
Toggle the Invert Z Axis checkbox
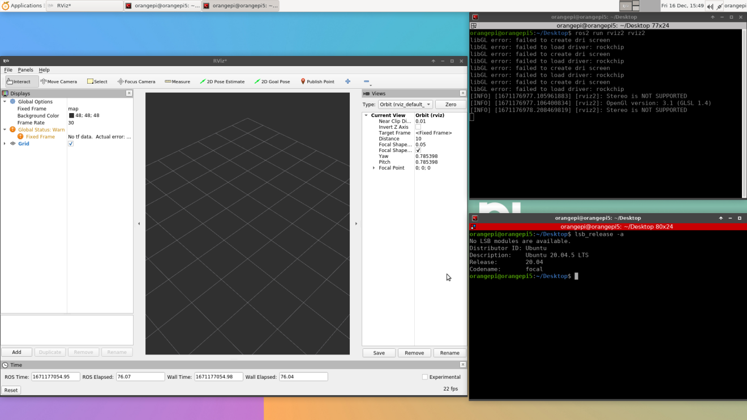(x=418, y=127)
